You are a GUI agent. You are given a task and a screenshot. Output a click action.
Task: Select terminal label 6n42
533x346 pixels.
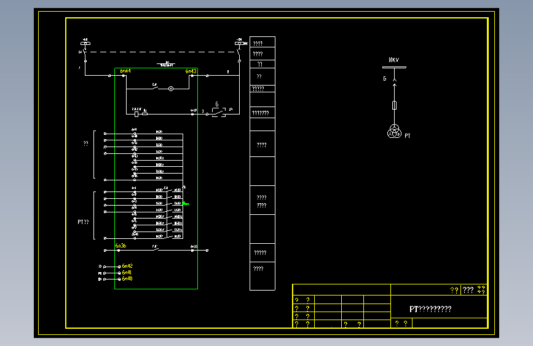[x=127, y=266]
